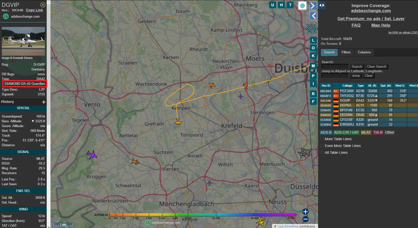Expand sidebar with right chevron button
Screen dimensions: 418x228
coord(313,6)
